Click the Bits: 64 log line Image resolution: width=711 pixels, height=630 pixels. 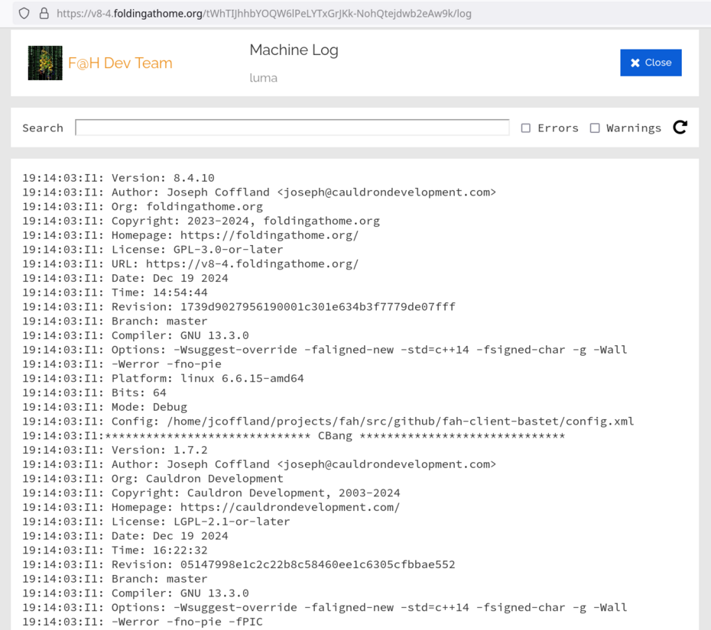[x=94, y=393]
